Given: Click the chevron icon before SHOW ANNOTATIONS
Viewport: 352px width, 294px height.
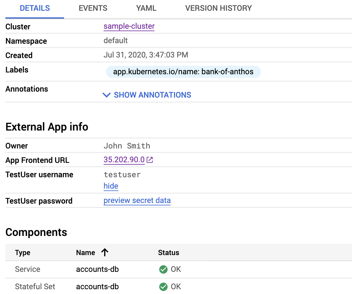Looking at the screenshot, I should point(107,95).
